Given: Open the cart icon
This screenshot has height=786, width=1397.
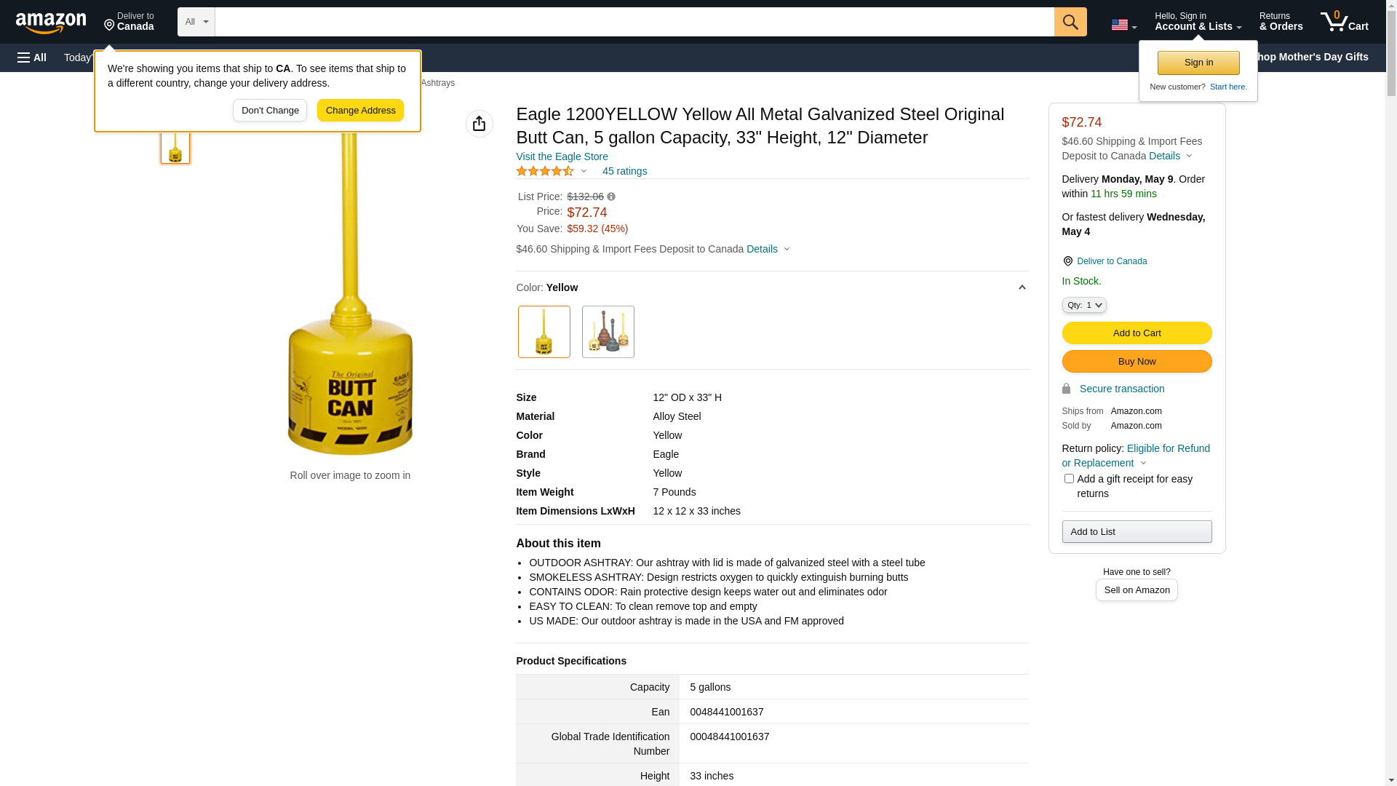Looking at the screenshot, I should tap(1344, 22).
